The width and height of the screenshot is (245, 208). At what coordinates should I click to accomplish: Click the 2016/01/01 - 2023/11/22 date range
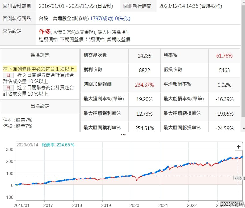pyautogui.click(x=76, y=6)
